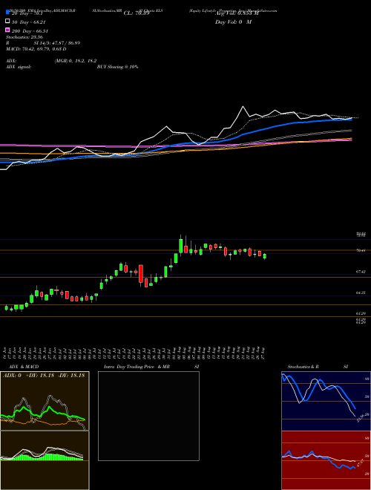Click the red RSI oscillator chart
The height and width of the screenshot is (490, 371).
pyautogui.click(x=326, y=460)
